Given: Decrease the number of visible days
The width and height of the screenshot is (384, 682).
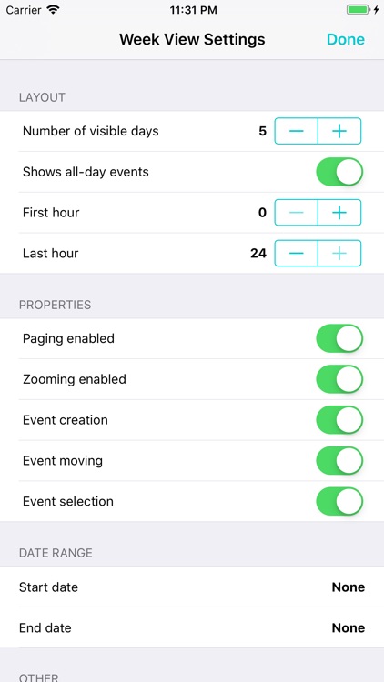Looking at the screenshot, I should tap(296, 131).
